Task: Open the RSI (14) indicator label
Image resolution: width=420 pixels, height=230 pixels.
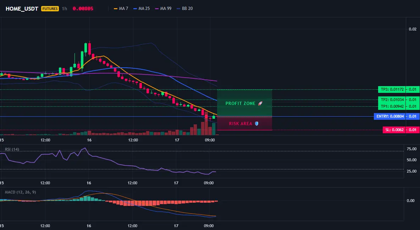Action: (12, 150)
